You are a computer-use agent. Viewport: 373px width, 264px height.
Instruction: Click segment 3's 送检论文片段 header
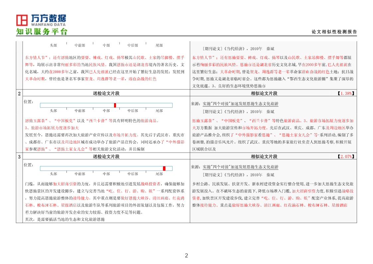(x=106, y=156)
